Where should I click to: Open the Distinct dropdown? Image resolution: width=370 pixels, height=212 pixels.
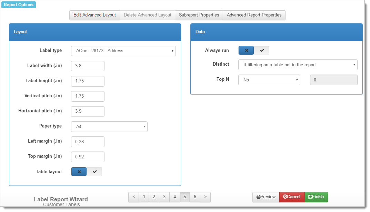tap(298, 65)
